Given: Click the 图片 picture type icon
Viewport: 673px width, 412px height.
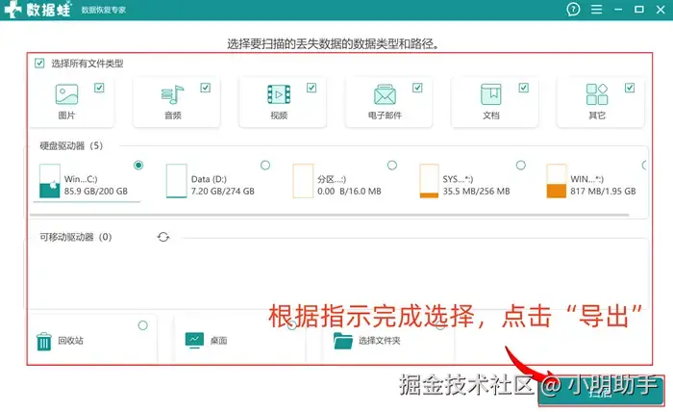Looking at the screenshot, I should pyautogui.click(x=66, y=94).
